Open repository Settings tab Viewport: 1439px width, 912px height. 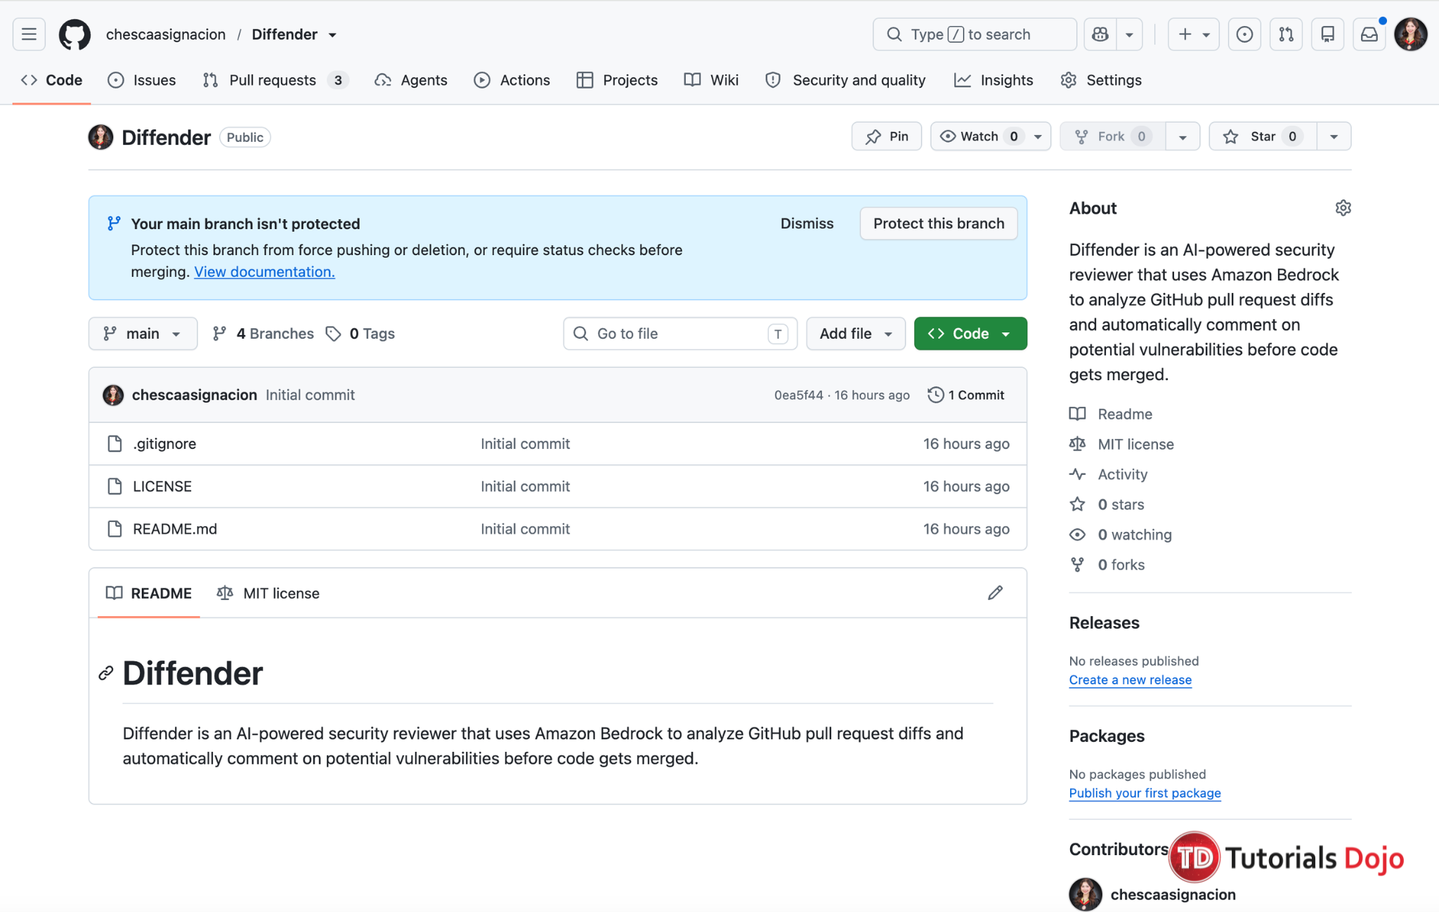point(1101,80)
